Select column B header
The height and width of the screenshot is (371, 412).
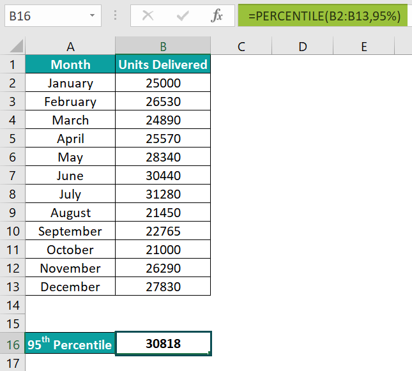pyautogui.click(x=163, y=46)
